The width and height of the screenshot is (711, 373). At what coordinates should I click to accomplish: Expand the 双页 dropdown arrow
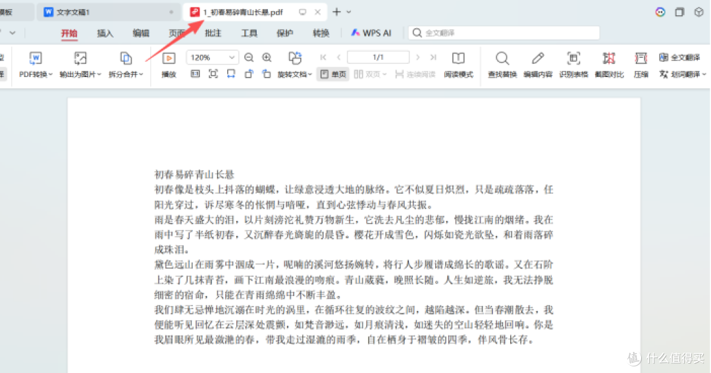(384, 74)
